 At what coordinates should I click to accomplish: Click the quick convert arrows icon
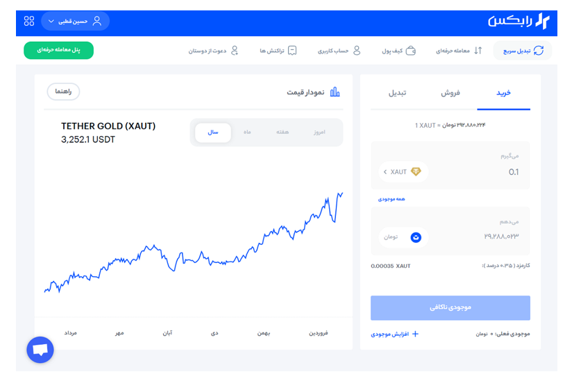coord(538,51)
